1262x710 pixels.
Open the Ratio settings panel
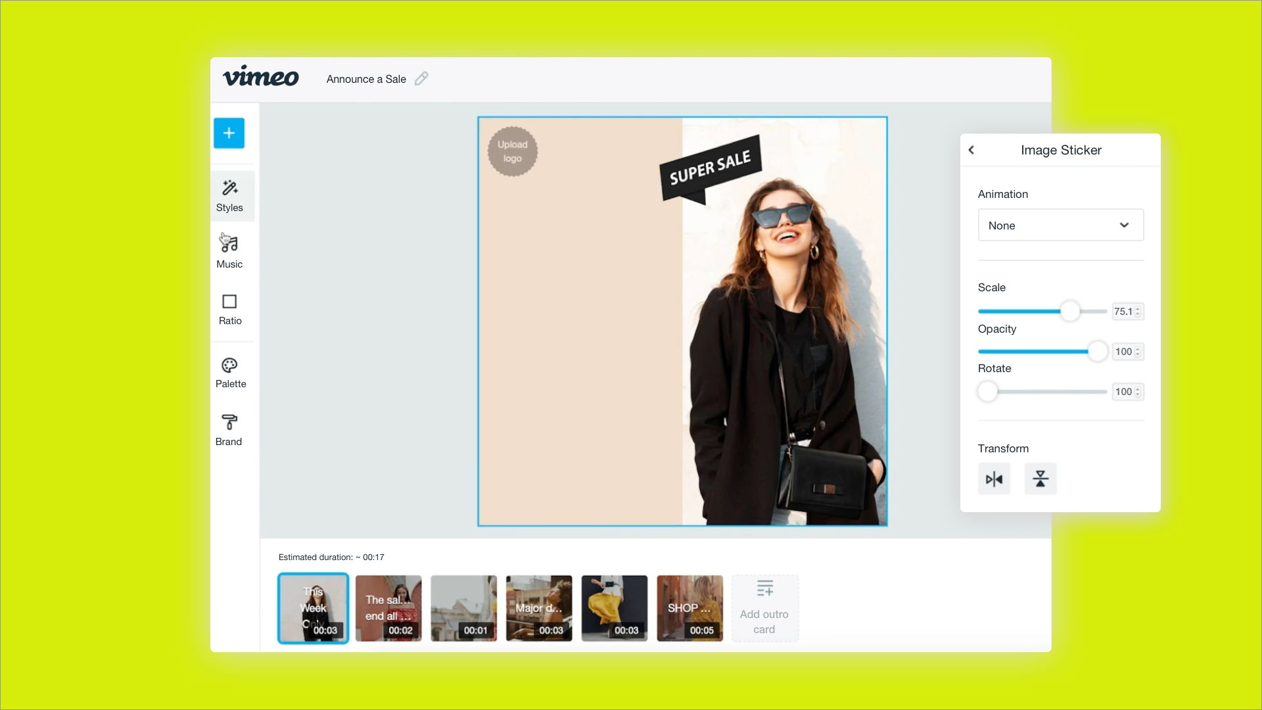[x=229, y=308]
